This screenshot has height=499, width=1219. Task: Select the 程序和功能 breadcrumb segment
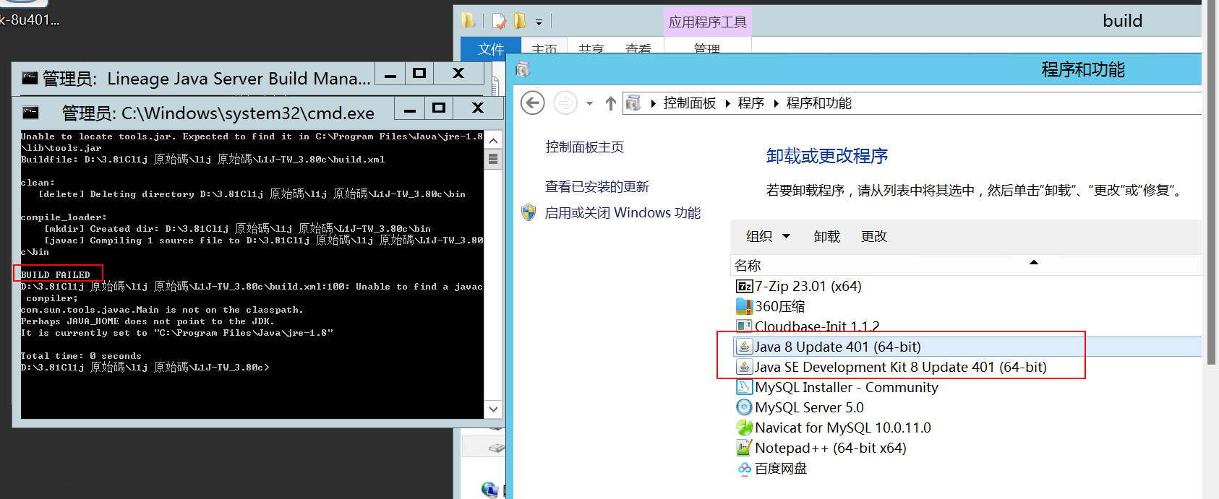coord(819,103)
